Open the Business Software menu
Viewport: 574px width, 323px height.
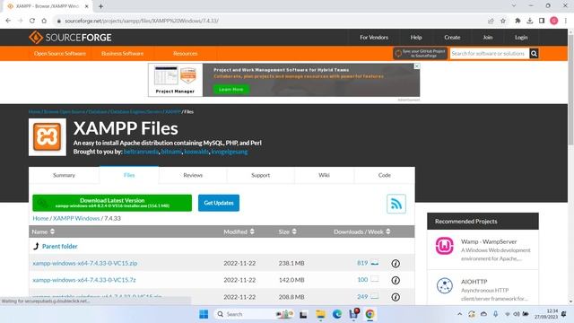[122, 54]
